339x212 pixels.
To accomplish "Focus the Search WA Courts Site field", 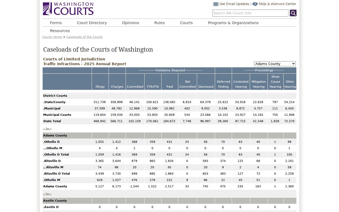I will coord(250,13).
